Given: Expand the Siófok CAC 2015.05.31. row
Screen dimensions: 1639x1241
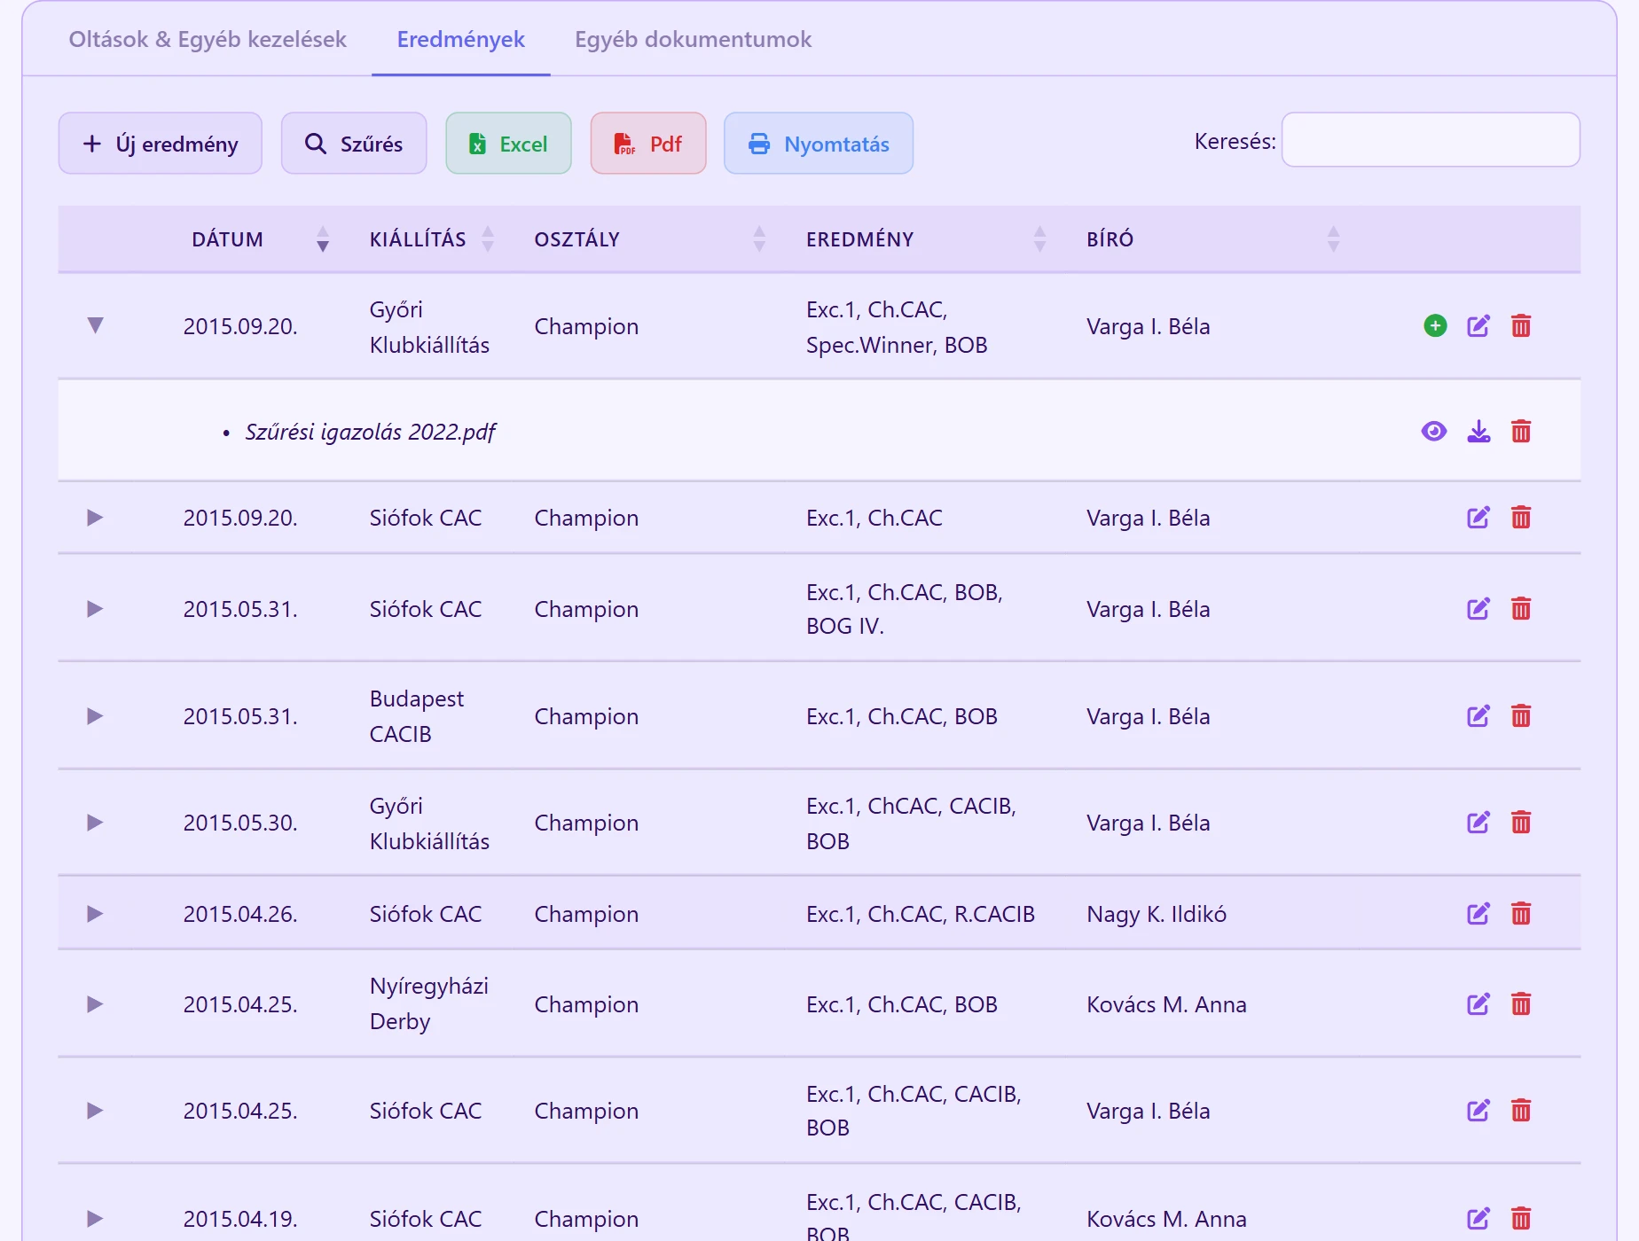Looking at the screenshot, I should point(95,609).
